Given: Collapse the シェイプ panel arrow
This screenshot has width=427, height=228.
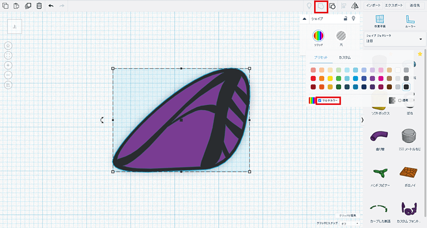Looking at the screenshot, I should [x=305, y=19].
